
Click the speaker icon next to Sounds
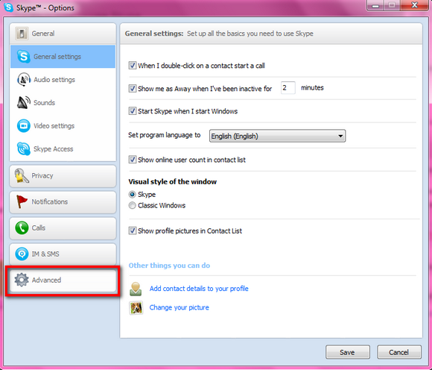pyautogui.click(x=23, y=103)
